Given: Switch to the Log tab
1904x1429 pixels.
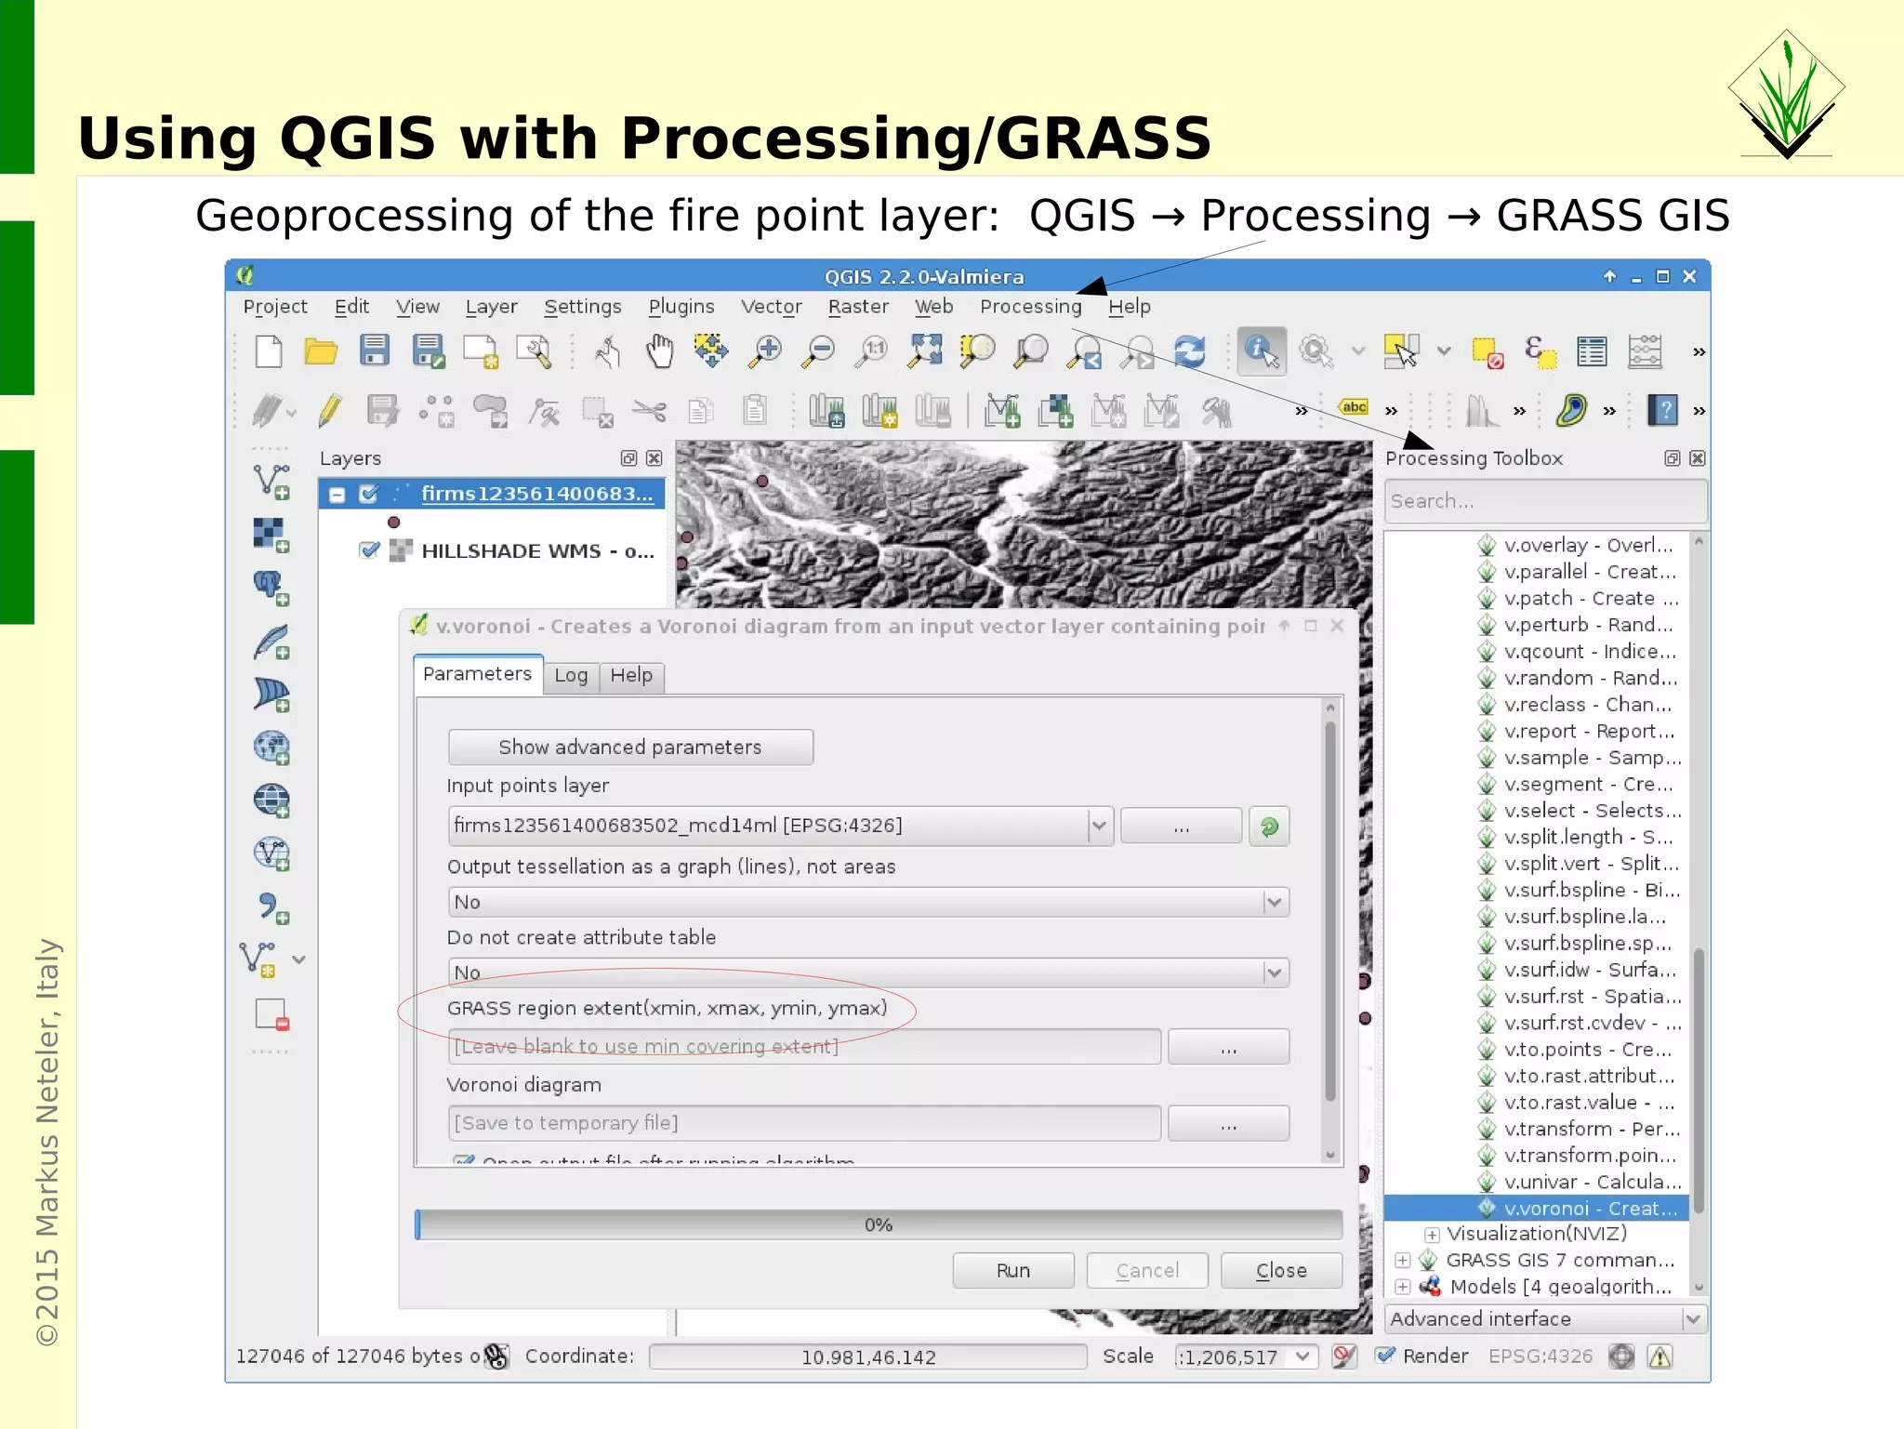Looking at the screenshot, I should tap(571, 676).
